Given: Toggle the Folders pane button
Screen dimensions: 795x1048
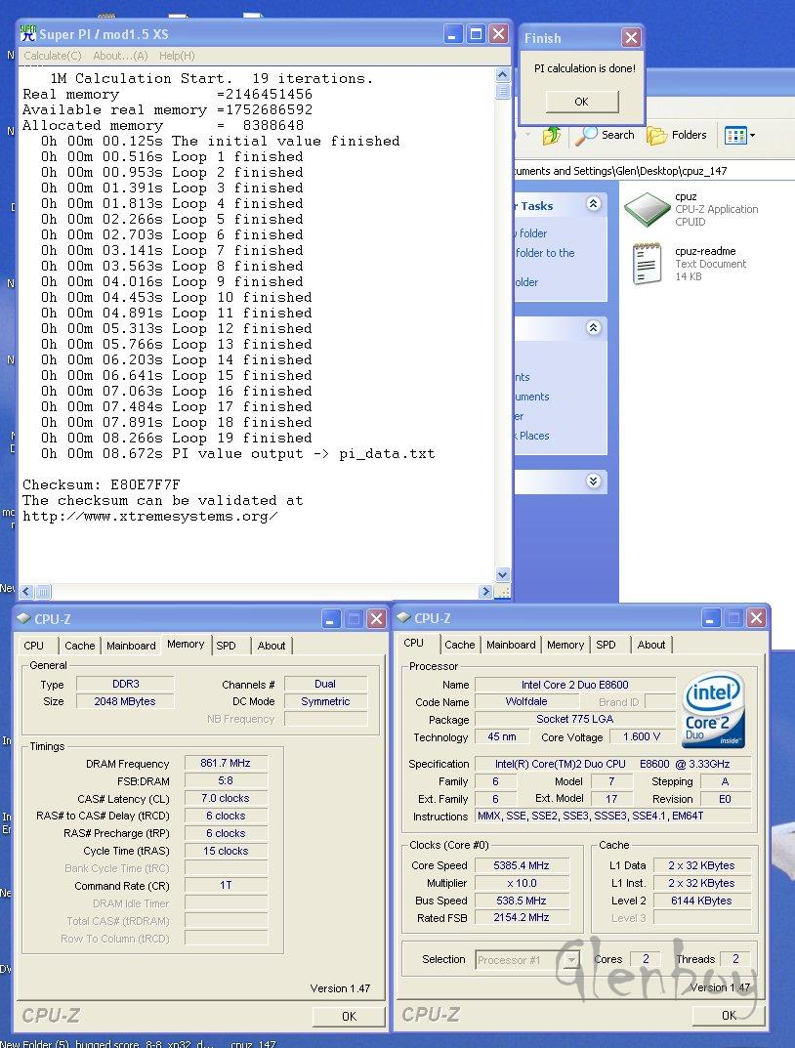Looking at the screenshot, I should click(x=678, y=135).
